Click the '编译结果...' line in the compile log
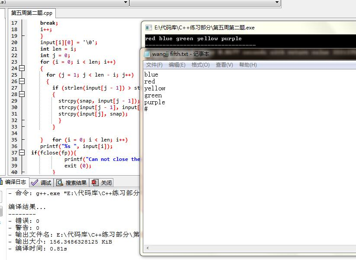356x260 pixels. (x=27, y=207)
